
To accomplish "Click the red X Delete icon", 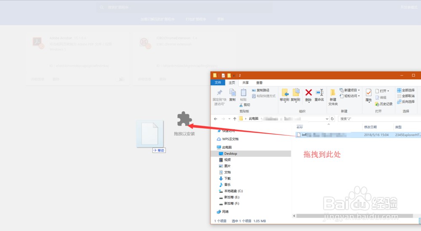I will click(x=309, y=92).
